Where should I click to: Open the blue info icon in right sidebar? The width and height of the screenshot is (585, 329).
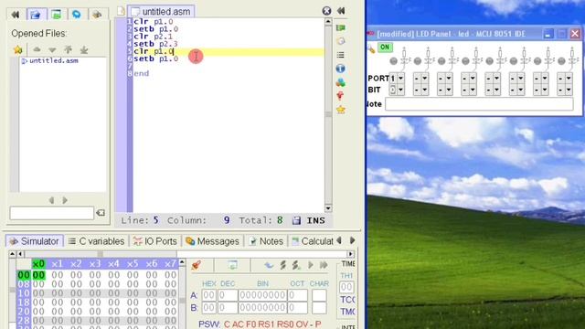click(340, 69)
